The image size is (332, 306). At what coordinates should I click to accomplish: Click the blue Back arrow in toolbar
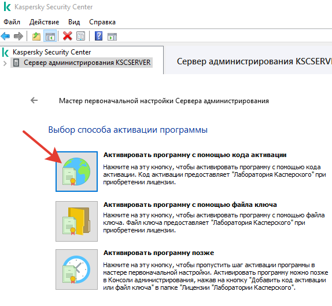click(5, 37)
